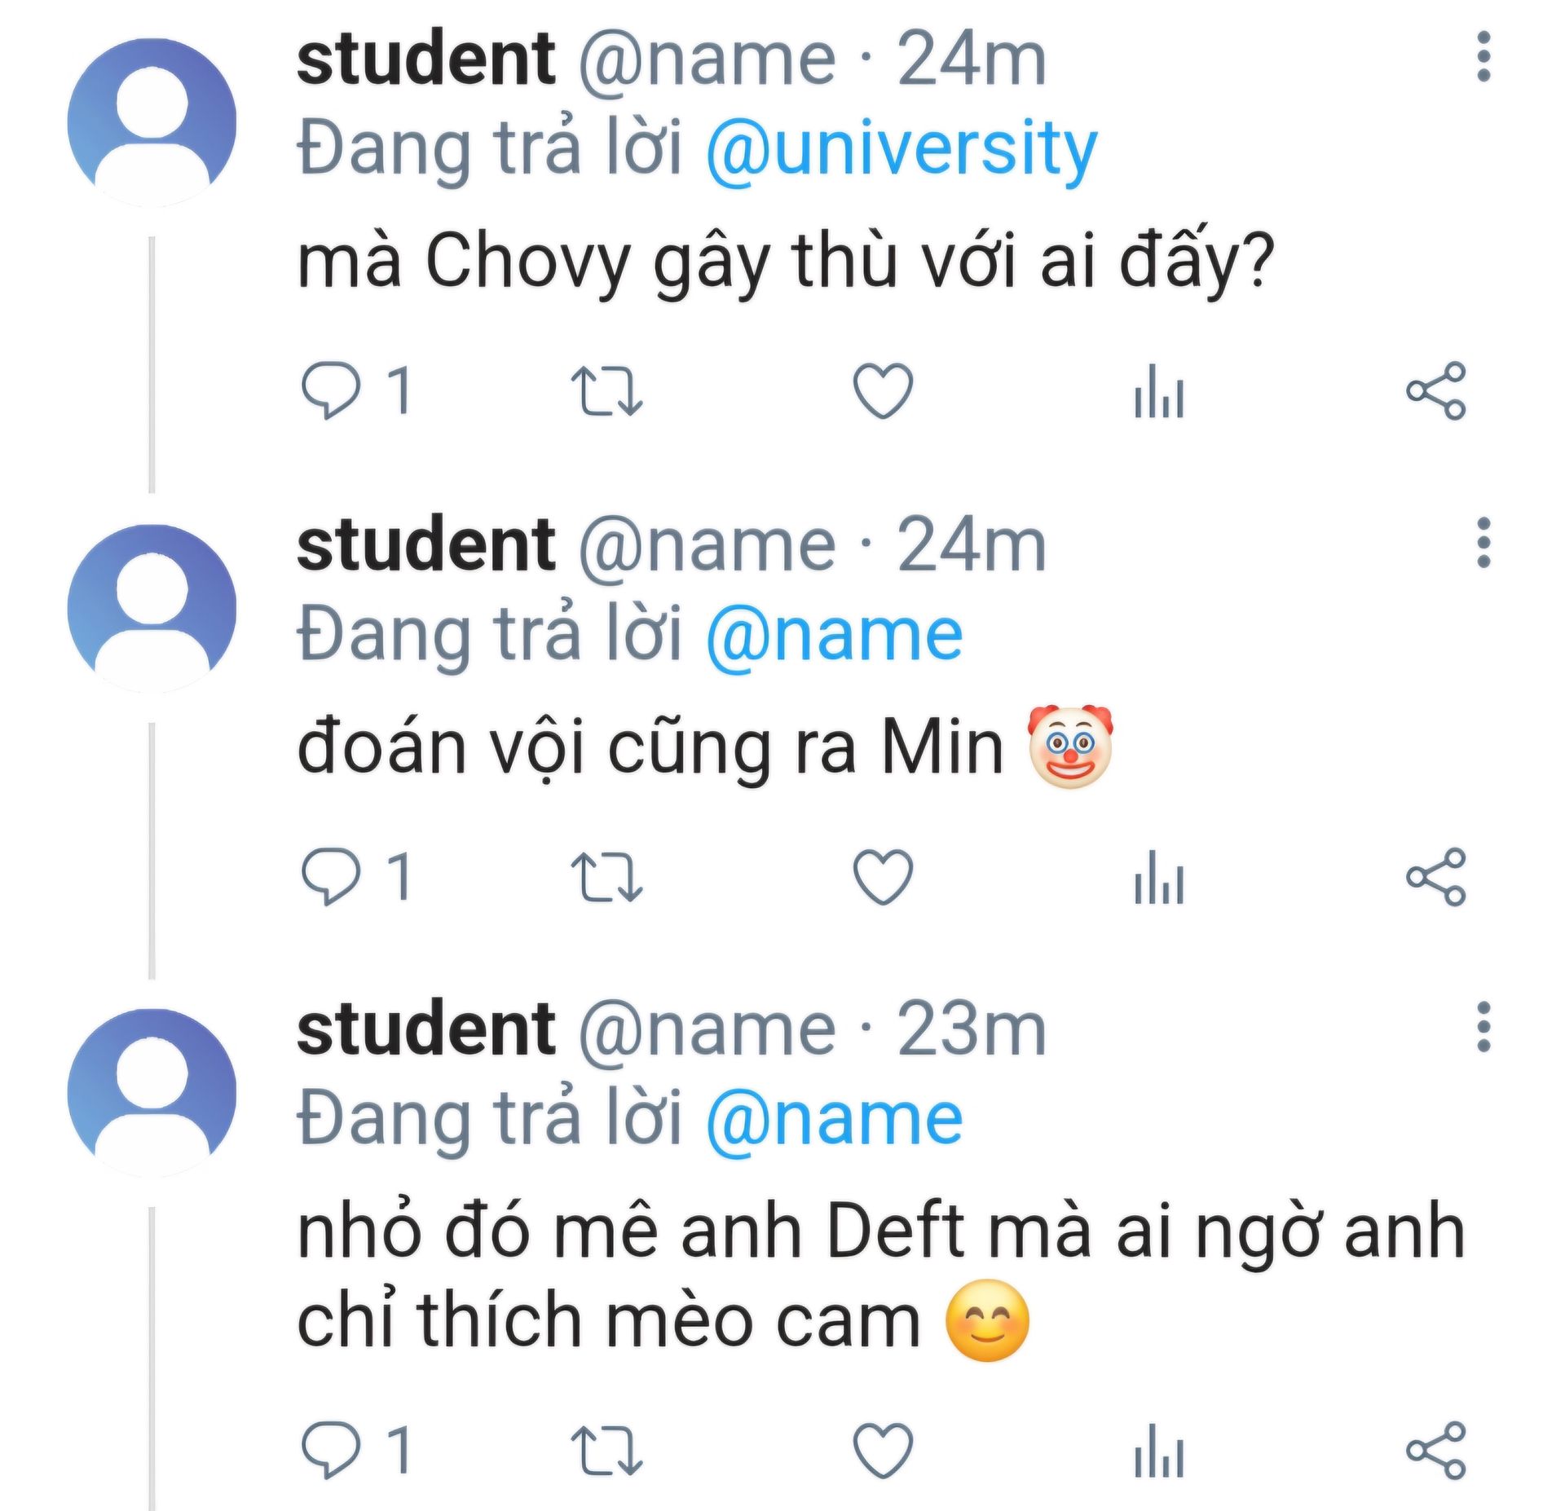Reply to the clown emoji tweet
Image resolution: width=1565 pixels, height=1511 pixels.
click(331, 877)
